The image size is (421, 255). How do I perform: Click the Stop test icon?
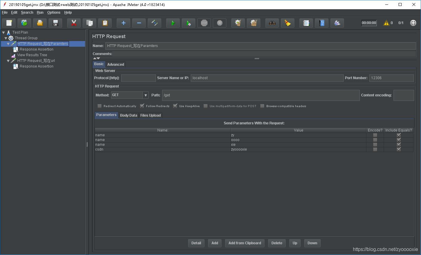pos(204,23)
